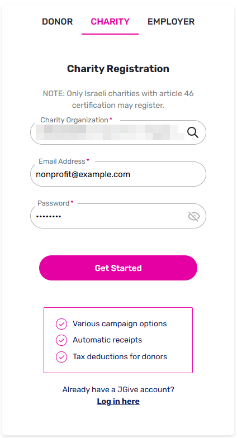
Task: Open the EMPLOYER tab
Action: (171, 21)
